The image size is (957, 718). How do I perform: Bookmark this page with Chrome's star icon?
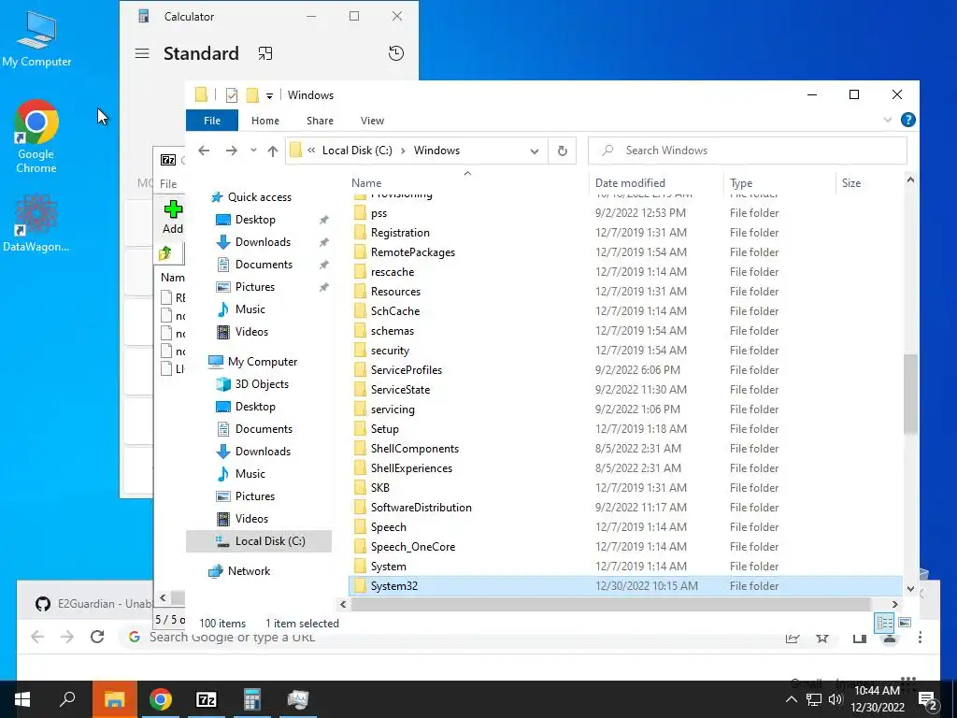(x=822, y=638)
